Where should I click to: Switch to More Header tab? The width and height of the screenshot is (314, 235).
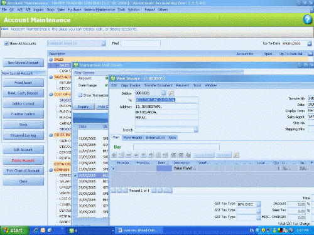pos(133,138)
